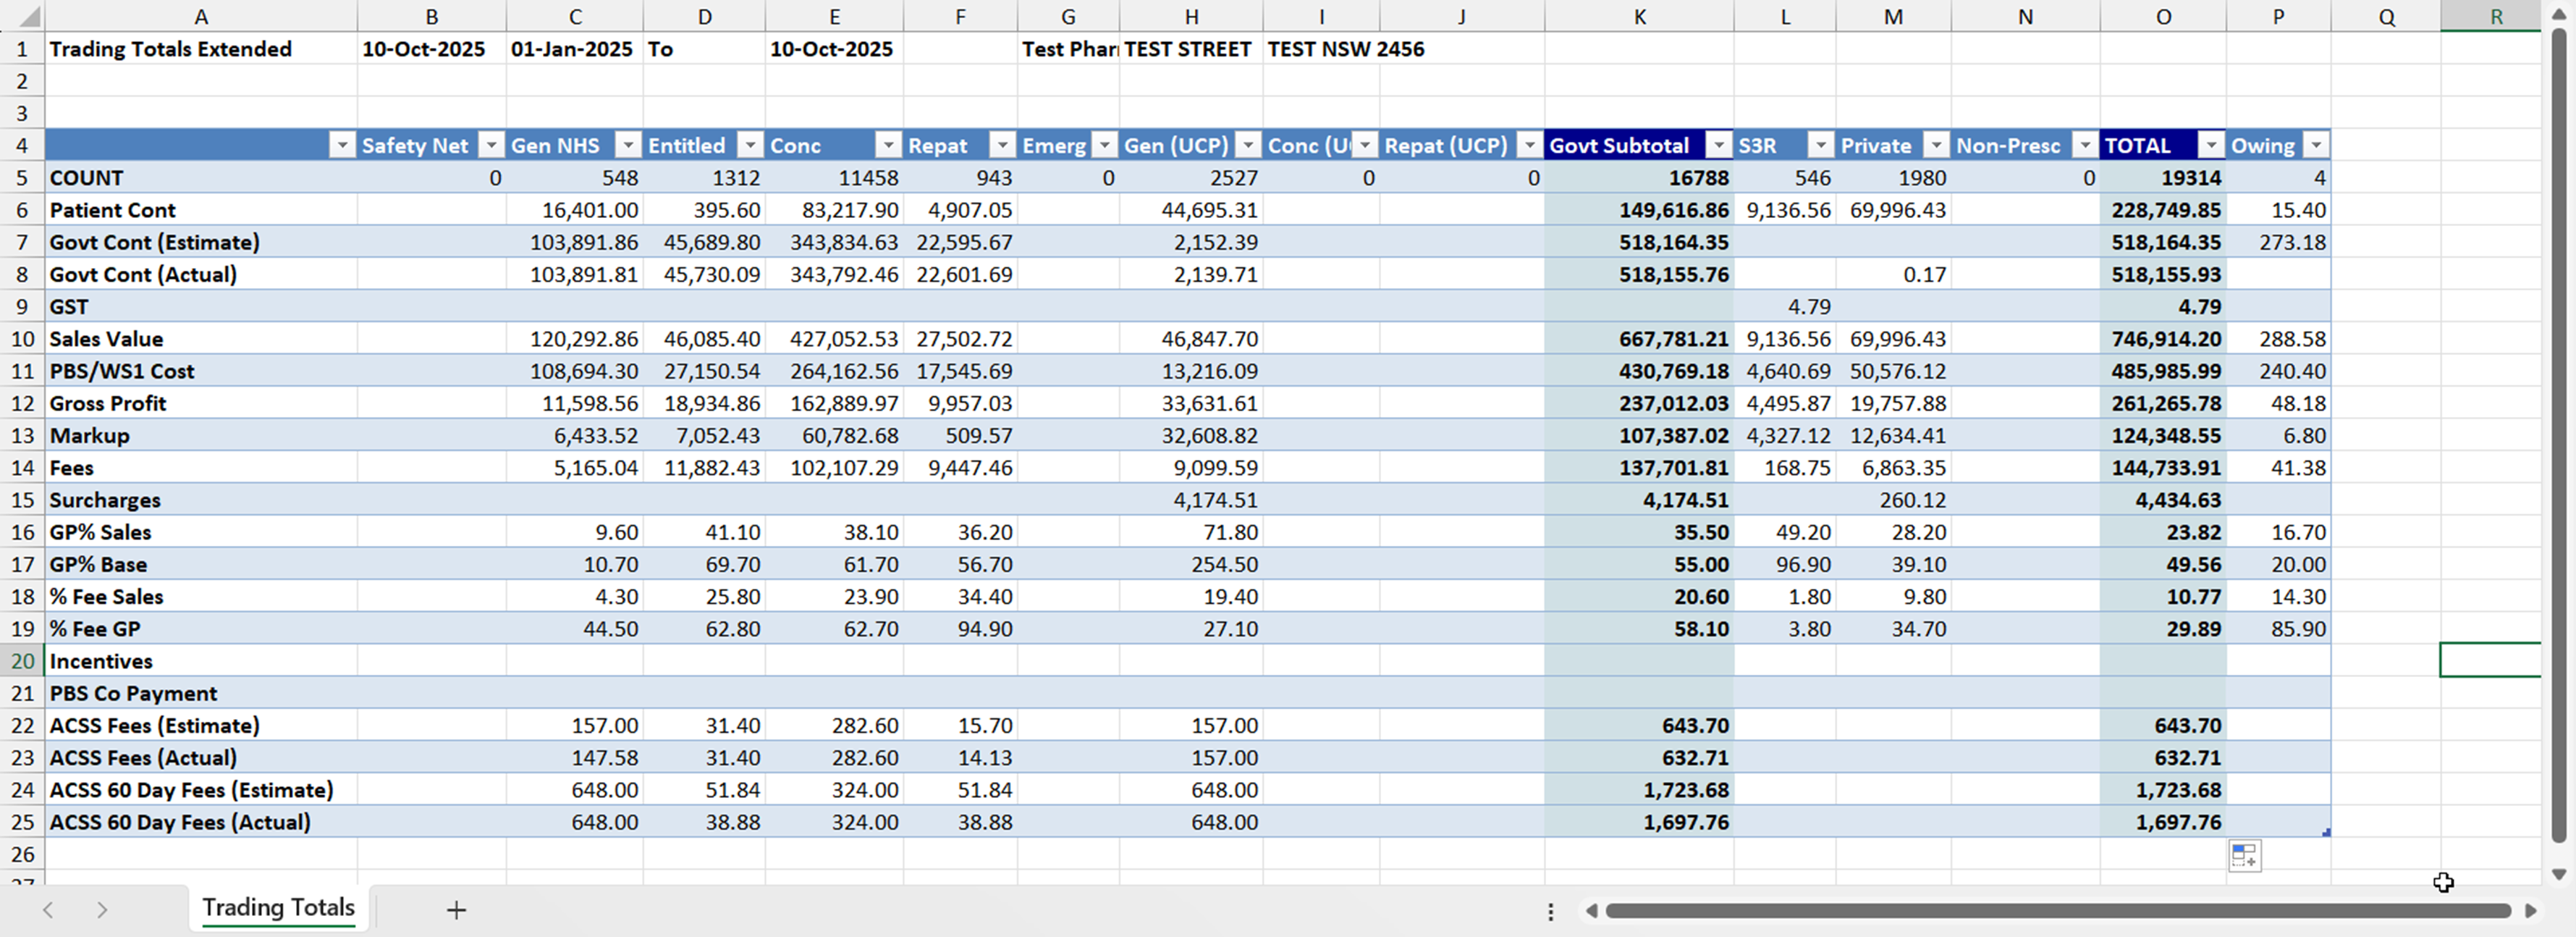Select the row 20 header
The width and height of the screenshot is (2576, 937).
[22, 661]
